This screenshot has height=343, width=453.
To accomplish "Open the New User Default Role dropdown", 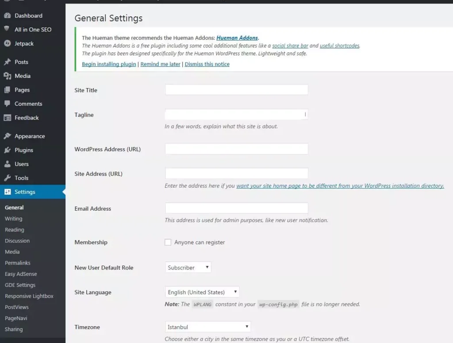I will [188, 267].
